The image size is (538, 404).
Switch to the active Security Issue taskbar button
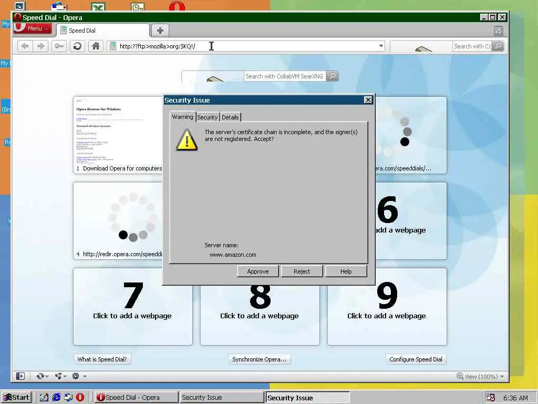click(x=307, y=398)
